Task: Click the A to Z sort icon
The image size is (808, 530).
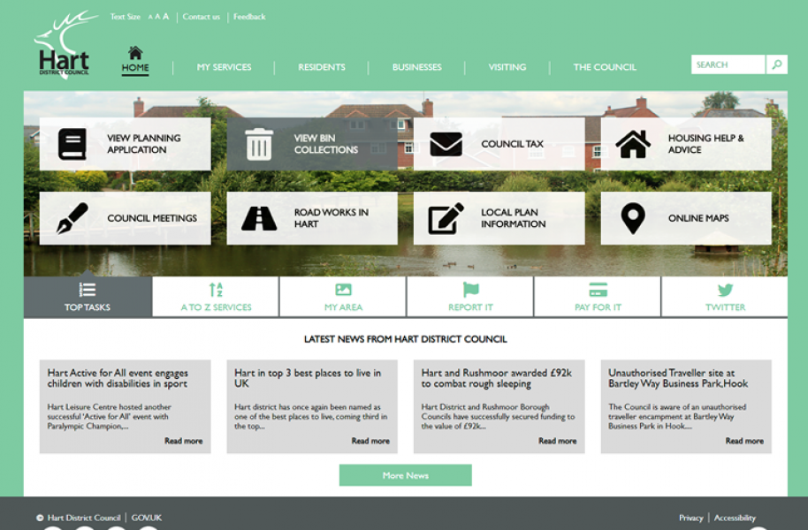Action: (x=216, y=290)
